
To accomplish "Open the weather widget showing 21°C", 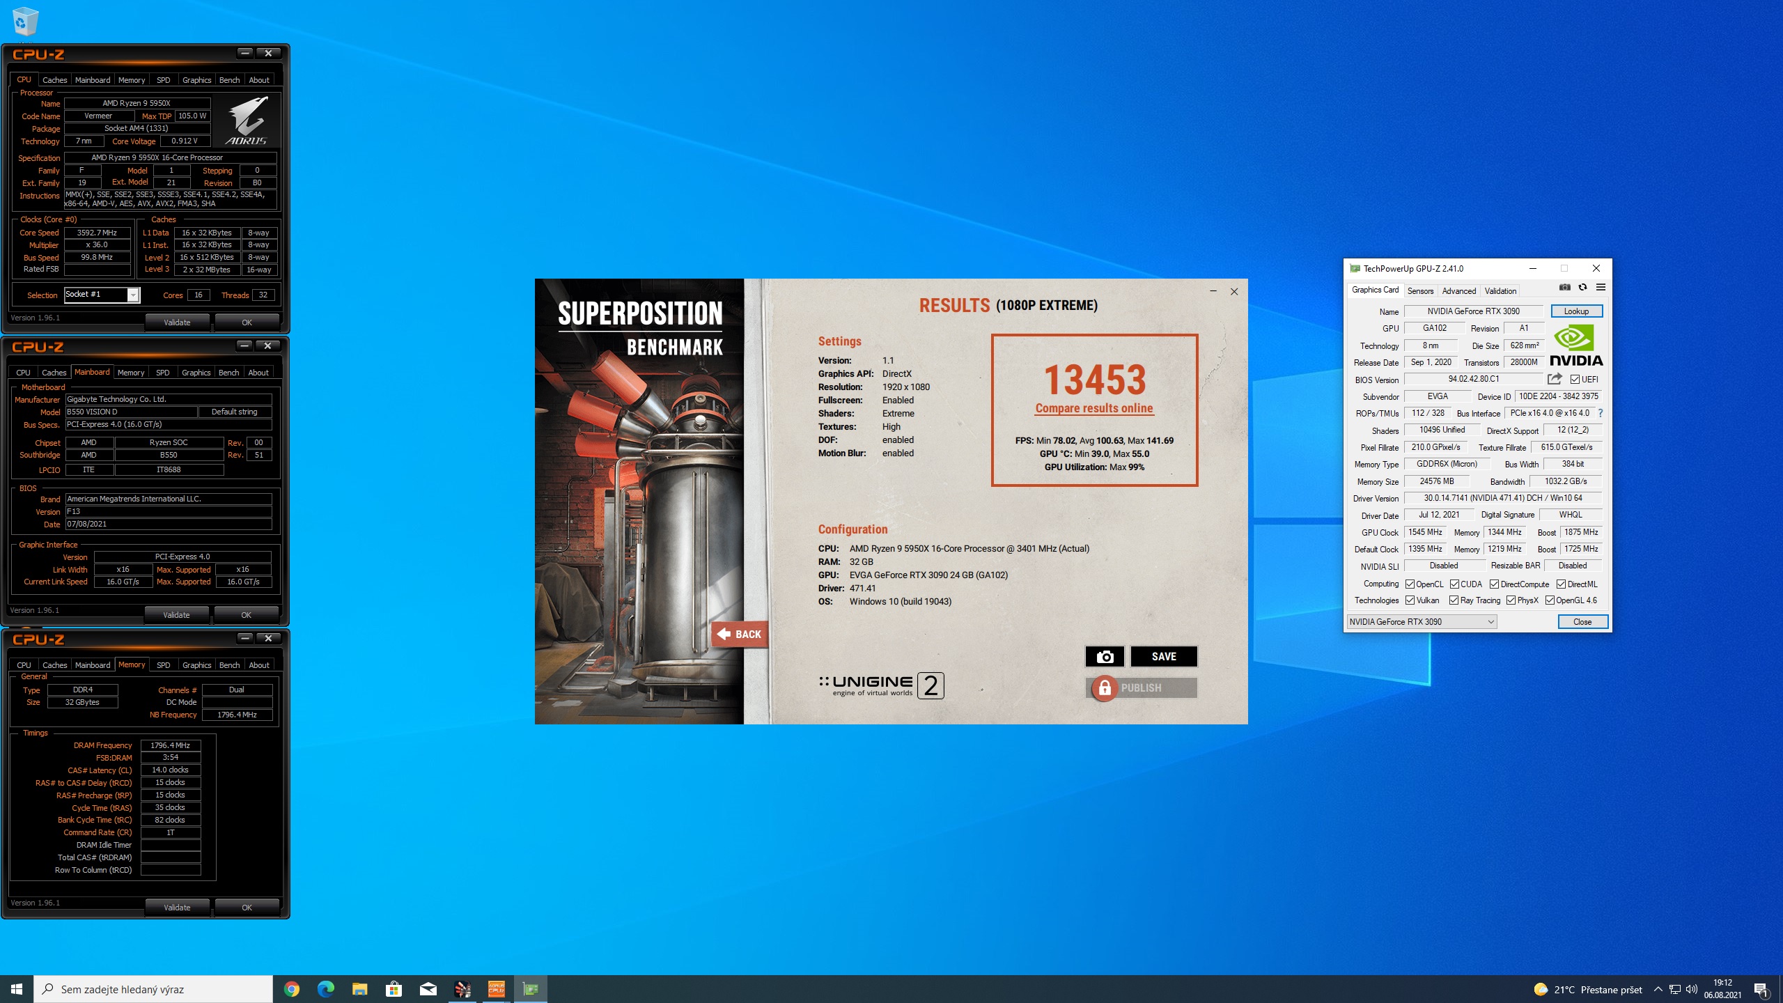I will tap(1587, 989).
